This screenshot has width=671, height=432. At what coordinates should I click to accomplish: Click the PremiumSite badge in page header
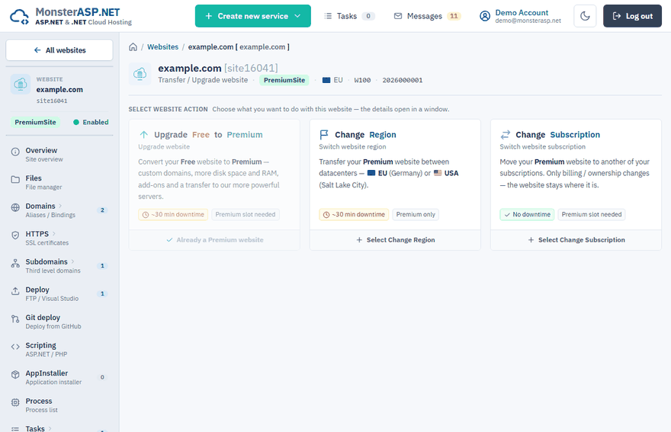284,81
